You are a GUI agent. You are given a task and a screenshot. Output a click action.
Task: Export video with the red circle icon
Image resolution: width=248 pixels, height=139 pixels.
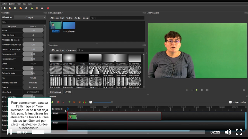click(48, 8)
